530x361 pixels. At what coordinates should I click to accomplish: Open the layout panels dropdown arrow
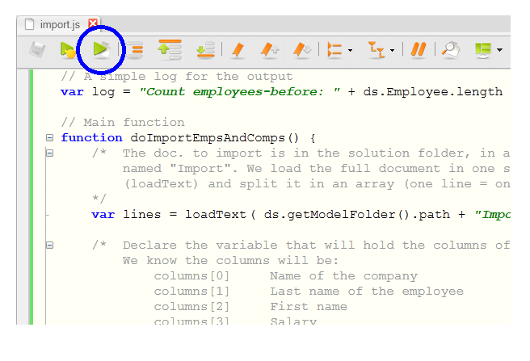[x=499, y=50]
